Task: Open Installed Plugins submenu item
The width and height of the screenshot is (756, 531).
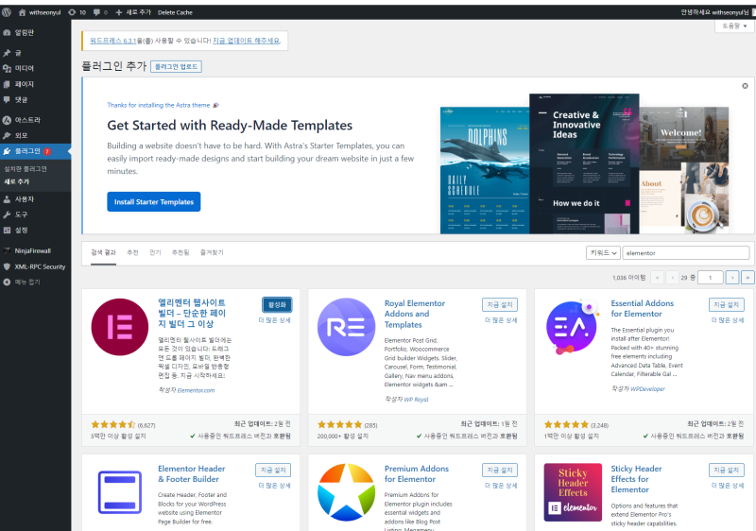Action: pyautogui.click(x=26, y=168)
